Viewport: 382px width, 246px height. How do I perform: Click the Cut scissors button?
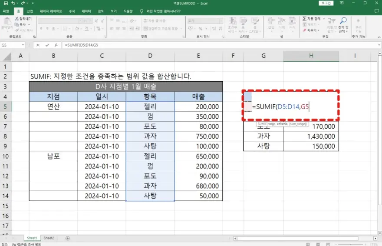17,19
